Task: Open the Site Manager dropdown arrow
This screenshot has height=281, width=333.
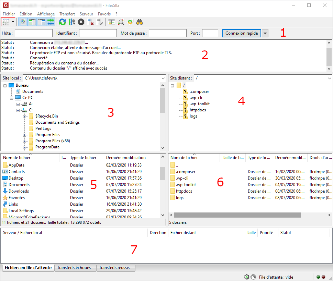Action: (13, 22)
